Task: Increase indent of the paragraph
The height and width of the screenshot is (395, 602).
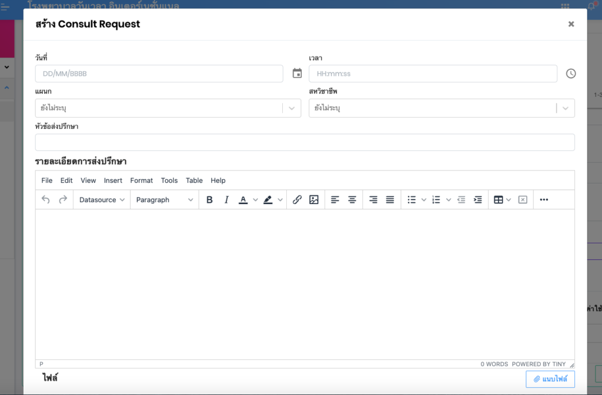Action: (478, 200)
